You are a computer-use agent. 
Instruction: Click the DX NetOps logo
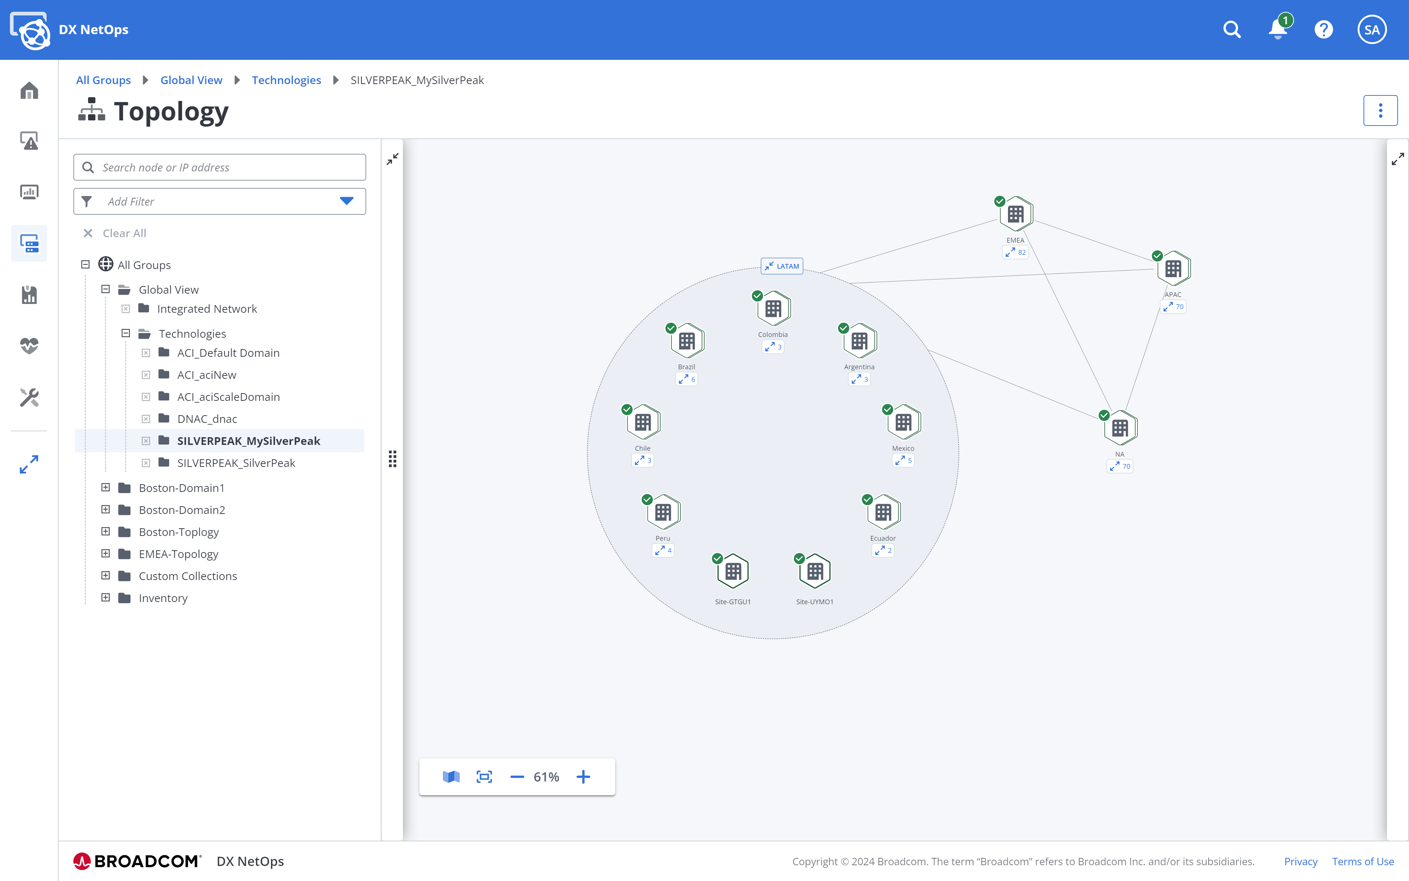point(30,30)
